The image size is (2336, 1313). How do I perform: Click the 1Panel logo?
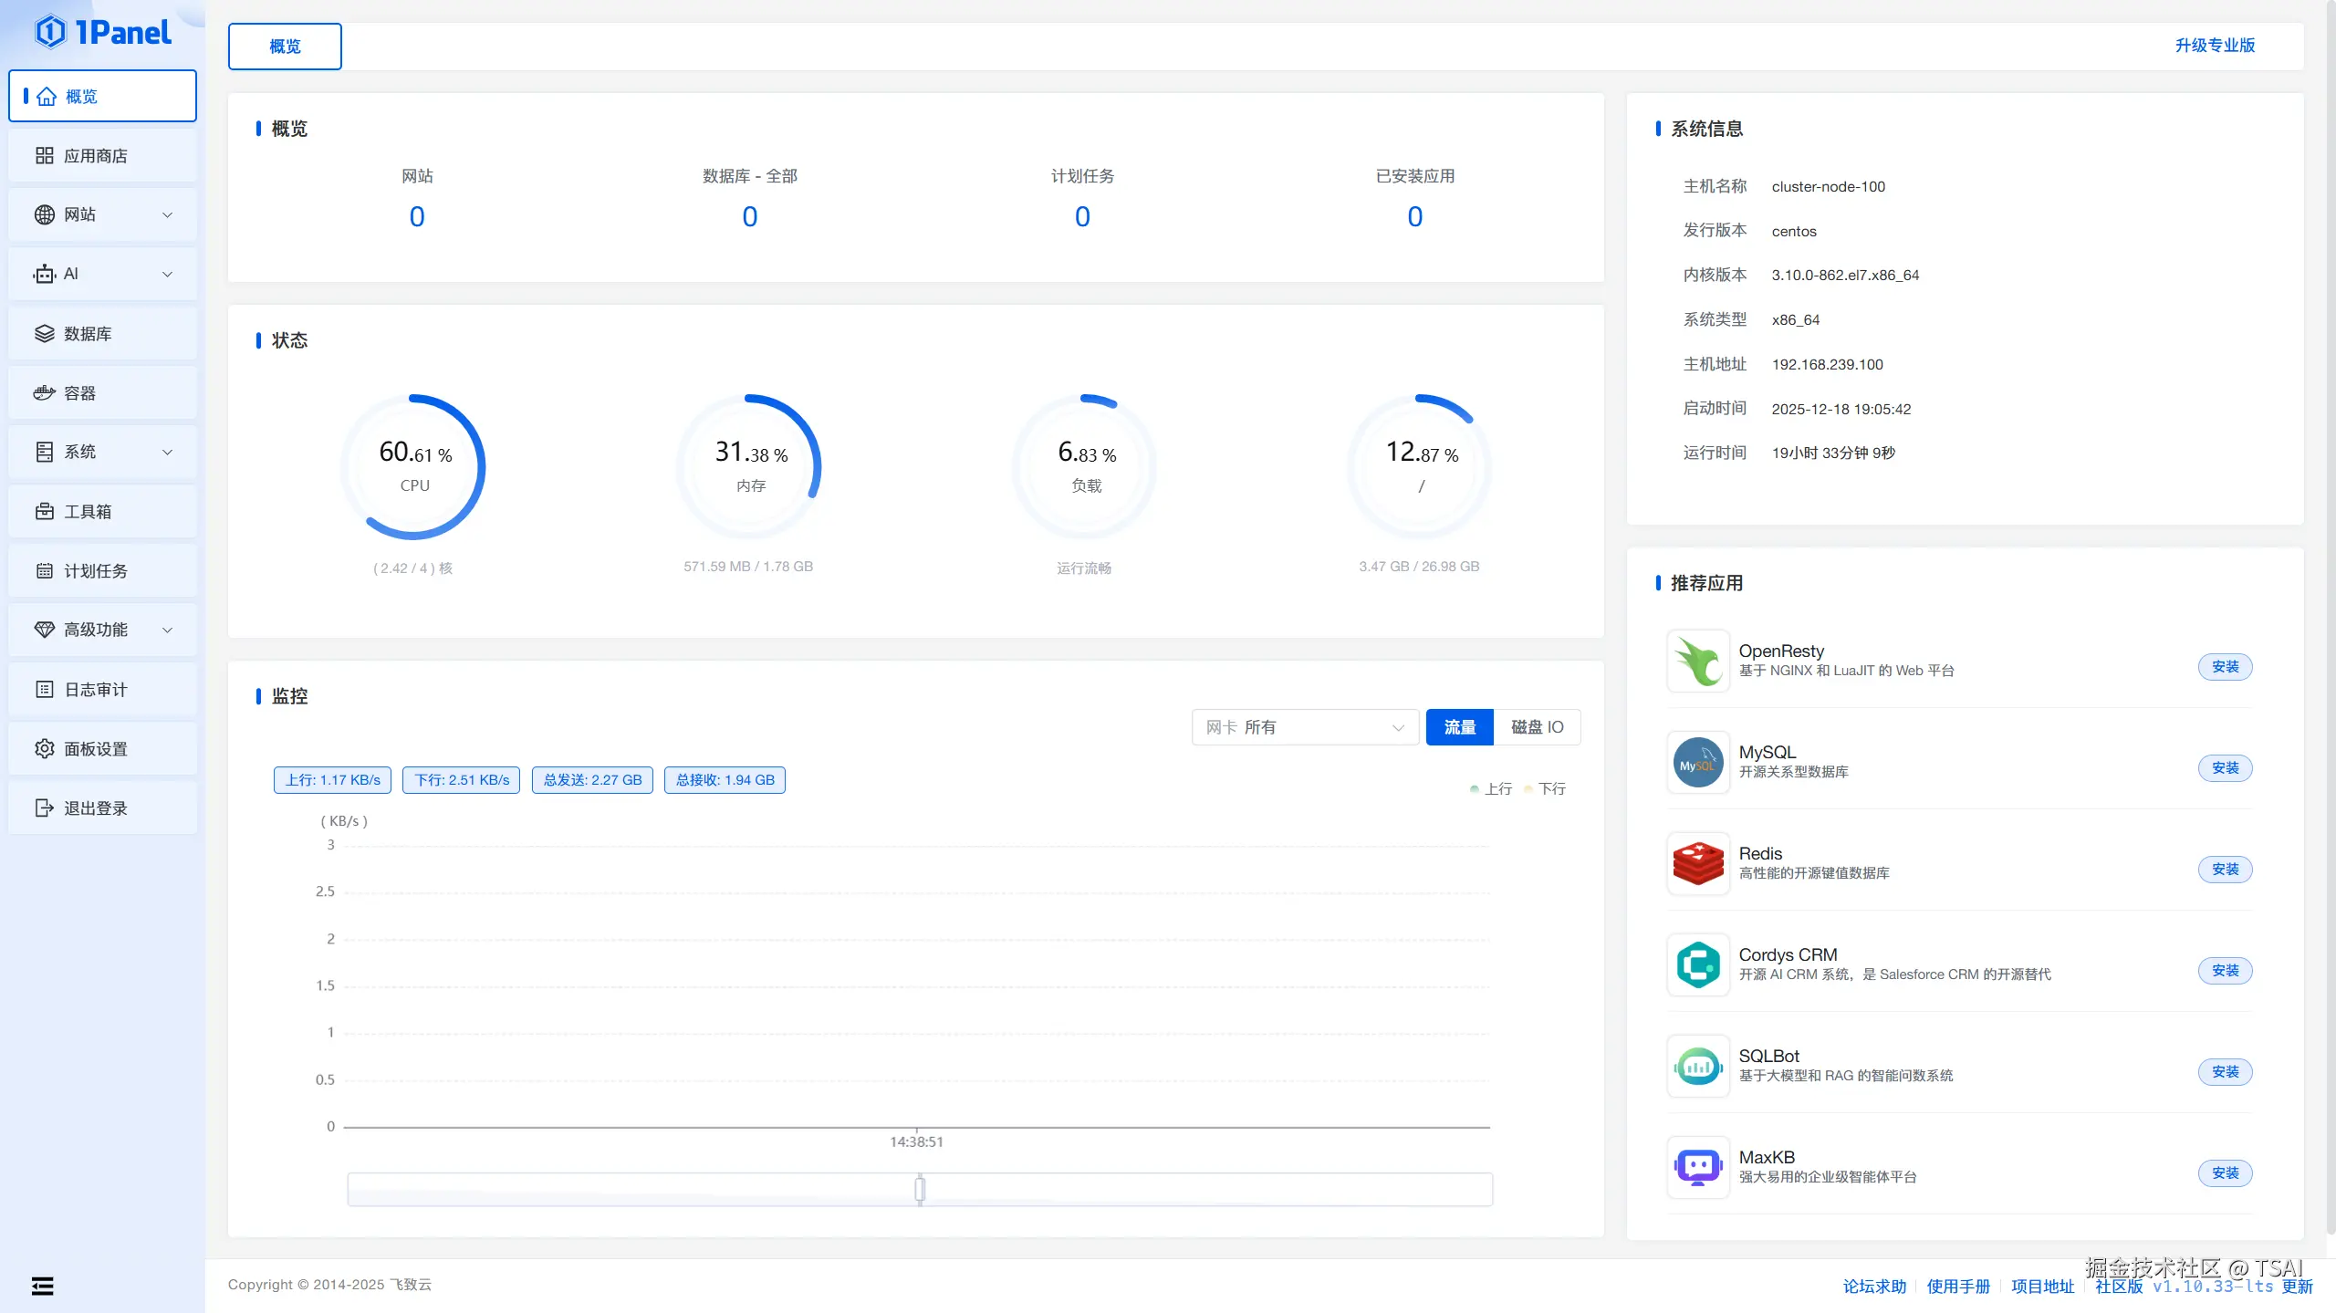coord(102,33)
